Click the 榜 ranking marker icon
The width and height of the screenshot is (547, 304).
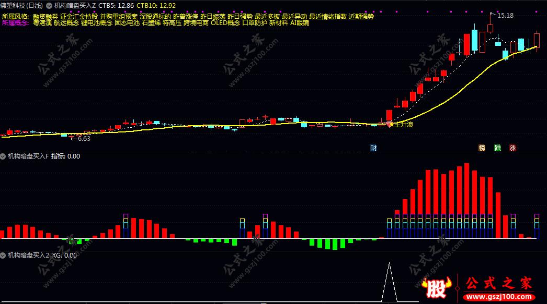tap(482, 148)
